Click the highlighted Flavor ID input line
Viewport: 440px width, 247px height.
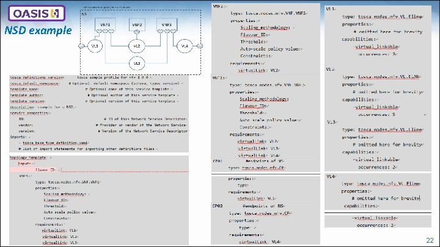pyautogui.click(x=99, y=170)
